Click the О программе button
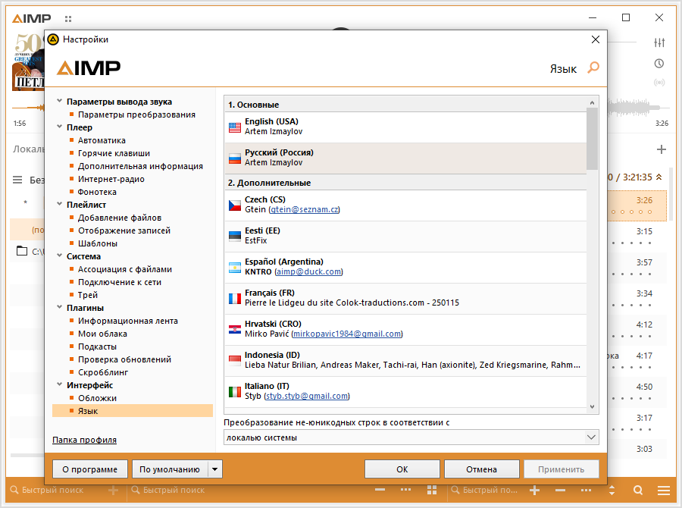The image size is (682, 508). [x=90, y=469]
